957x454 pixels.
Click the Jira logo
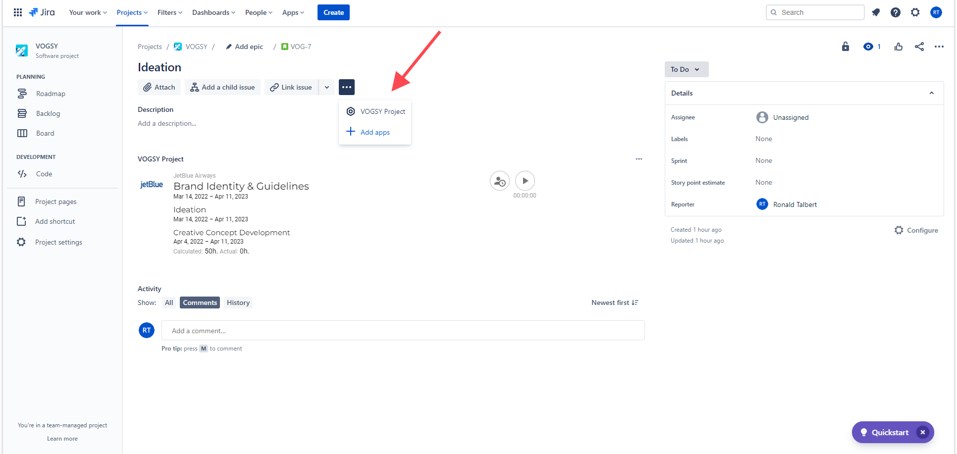42,12
